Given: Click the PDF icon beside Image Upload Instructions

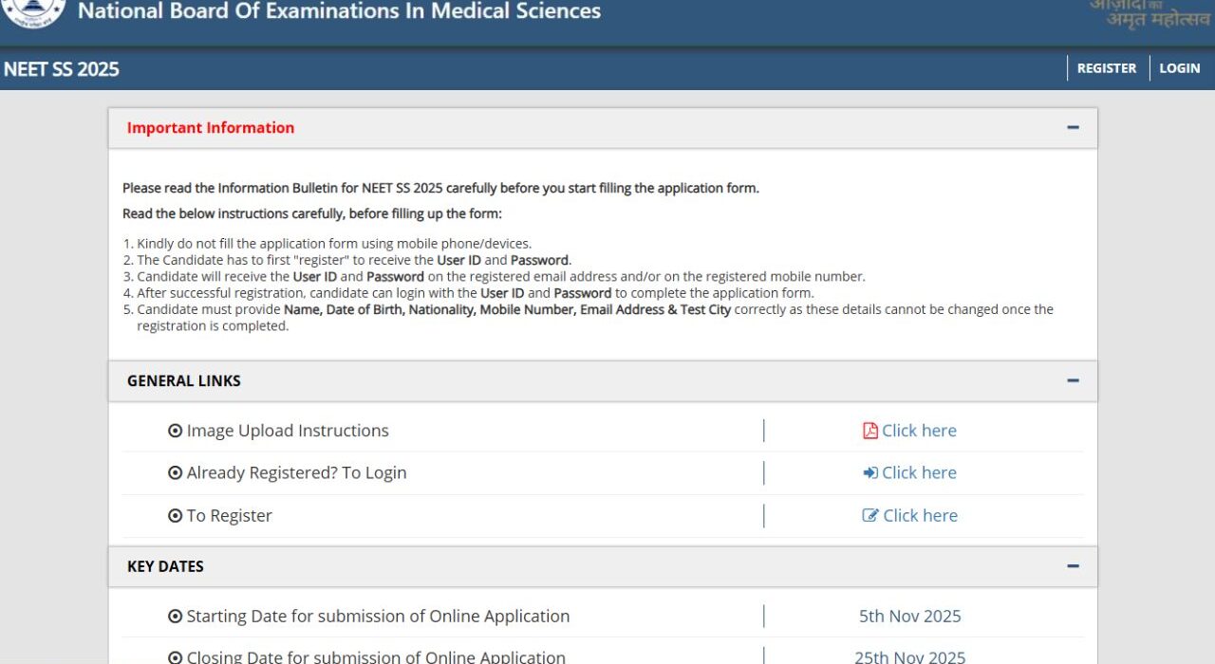Looking at the screenshot, I should pyautogui.click(x=870, y=430).
